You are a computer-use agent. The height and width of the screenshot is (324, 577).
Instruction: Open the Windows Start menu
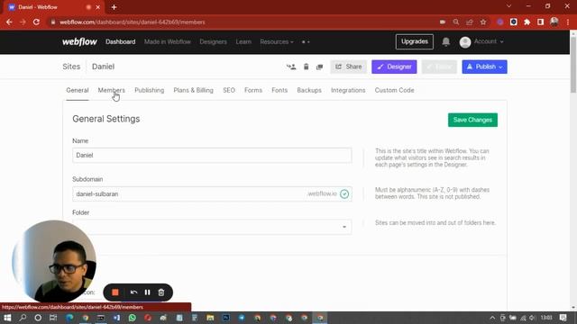(7, 318)
